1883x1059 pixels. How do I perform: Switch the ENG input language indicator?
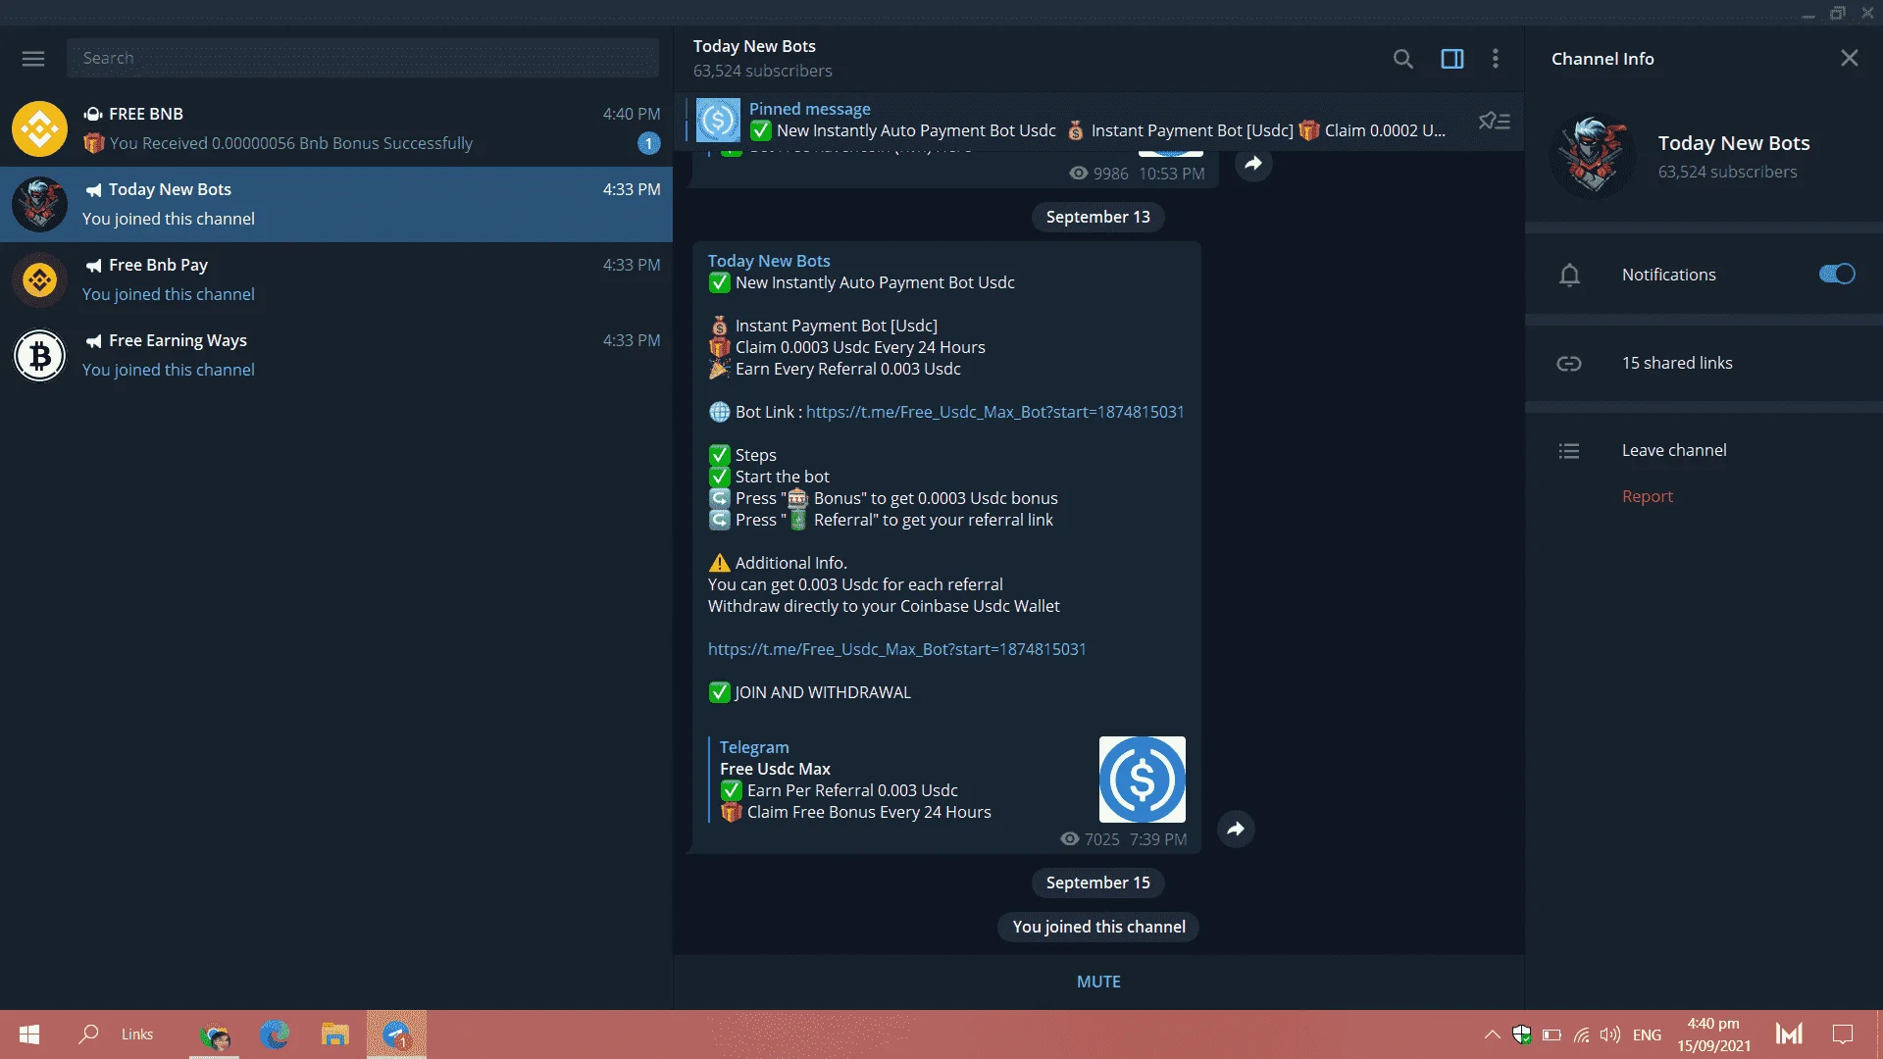click(1647, 1034)
